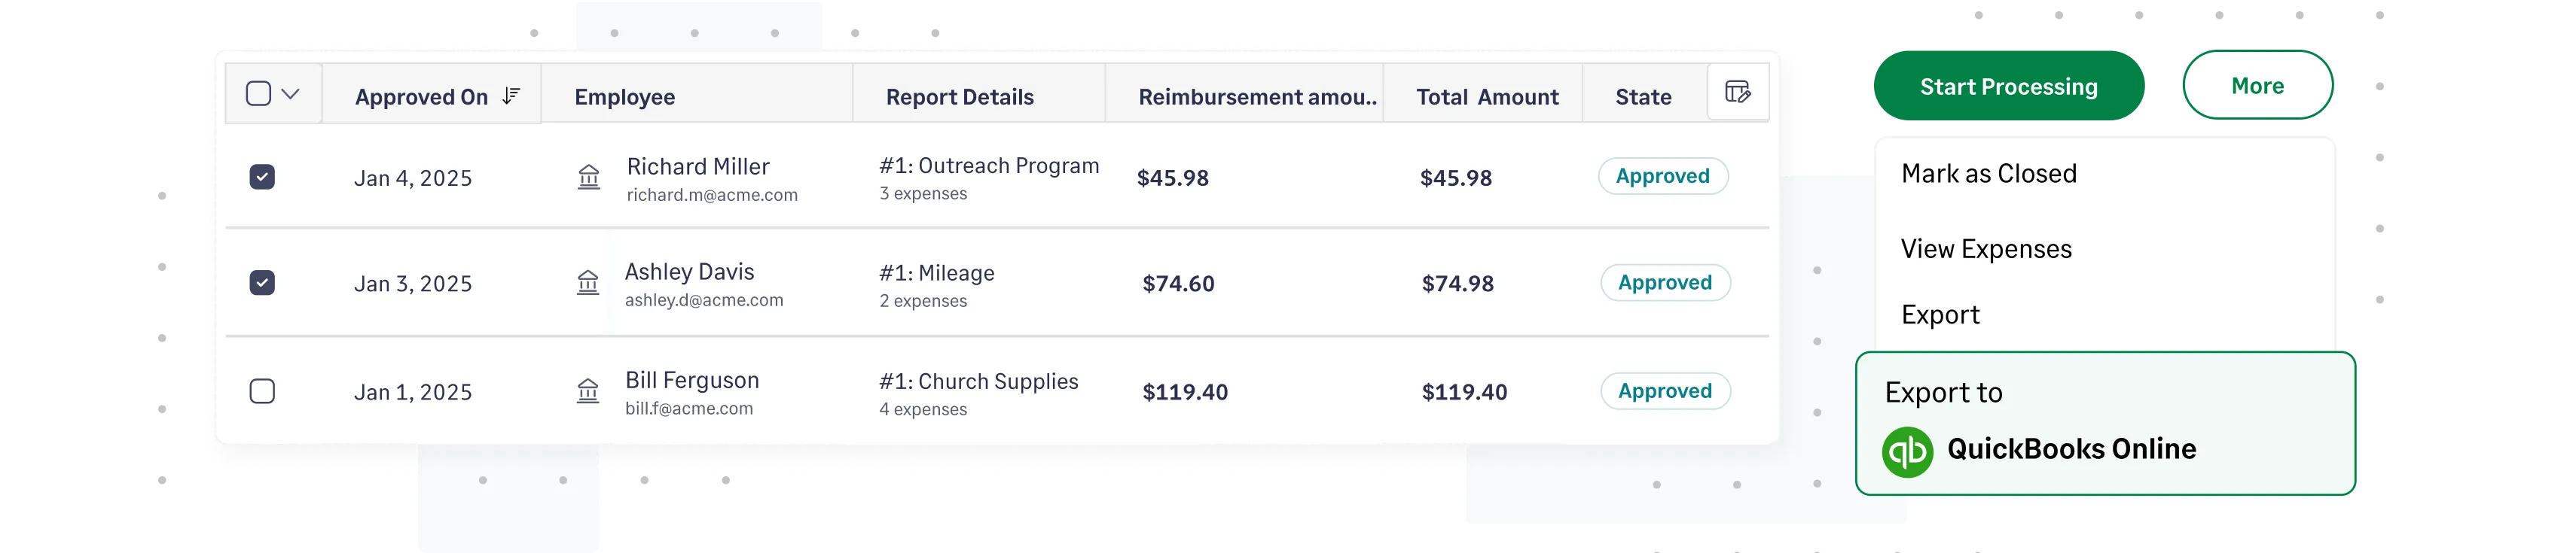Select the Export menu option
This screenshot has height=553, width=2576.
1940,314
